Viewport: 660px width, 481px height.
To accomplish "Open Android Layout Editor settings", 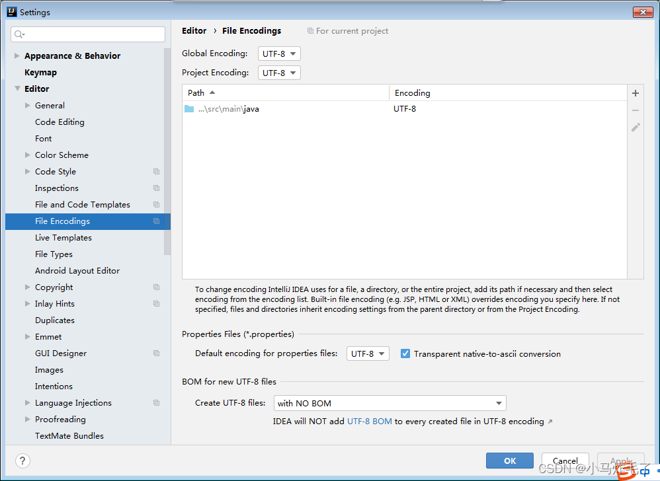I will pyautogui.click(x=77, y=271).
